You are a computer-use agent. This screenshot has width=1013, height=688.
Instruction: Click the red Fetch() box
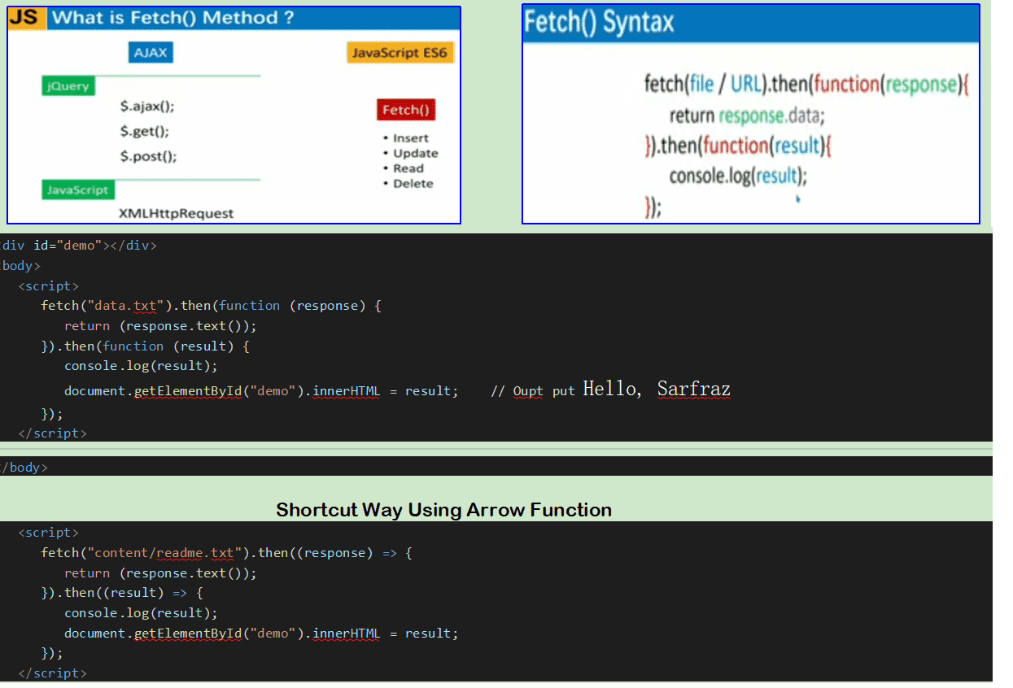coord(405,110)
